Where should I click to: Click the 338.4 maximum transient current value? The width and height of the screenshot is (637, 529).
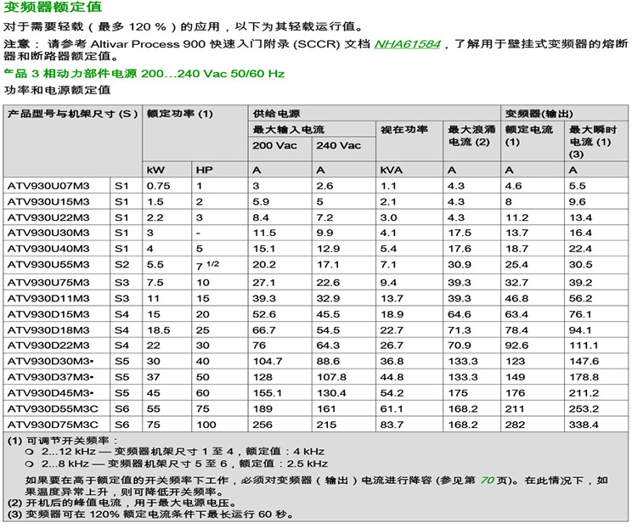pos(583,425)
